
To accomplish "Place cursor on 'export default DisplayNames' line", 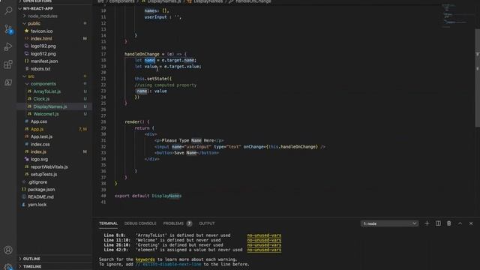I will [x=148, y=196].
